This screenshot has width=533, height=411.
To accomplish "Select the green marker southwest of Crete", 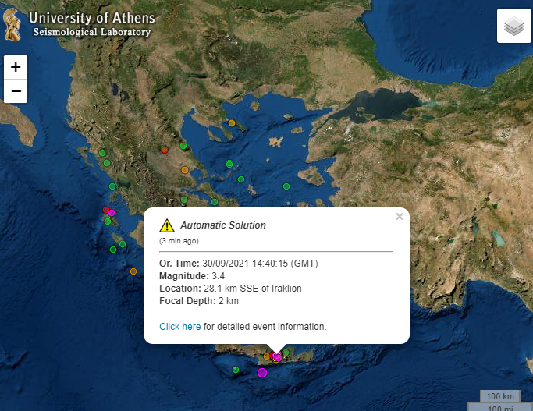I will [236, 369].
